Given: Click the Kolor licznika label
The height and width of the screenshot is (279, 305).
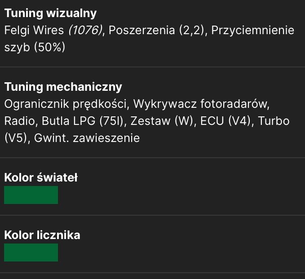Looking at the screenshot, I should (42, 235).
